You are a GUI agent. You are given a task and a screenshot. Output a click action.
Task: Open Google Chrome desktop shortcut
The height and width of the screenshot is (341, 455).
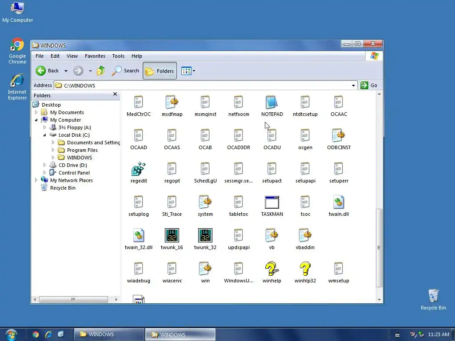17,51
